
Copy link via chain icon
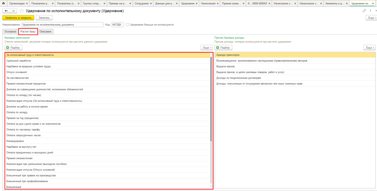coord(364,11)
